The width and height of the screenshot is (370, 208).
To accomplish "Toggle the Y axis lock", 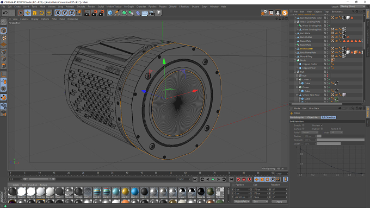I will pos(65,12).
